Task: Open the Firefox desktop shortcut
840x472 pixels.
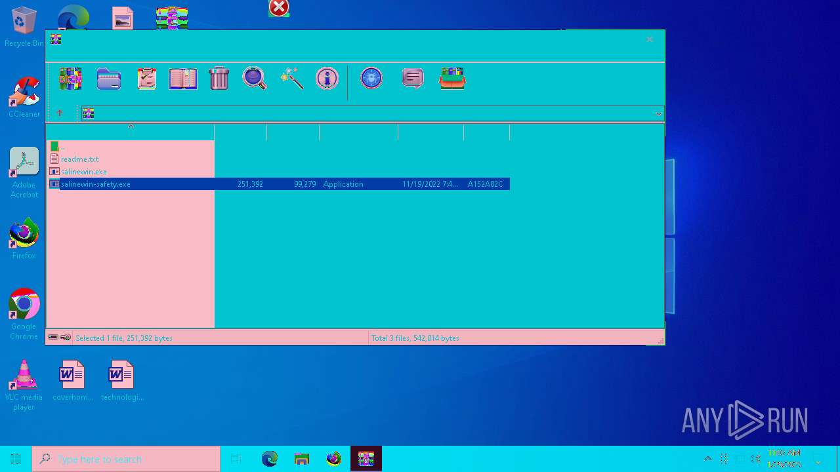Action: [x=24, y=239]
